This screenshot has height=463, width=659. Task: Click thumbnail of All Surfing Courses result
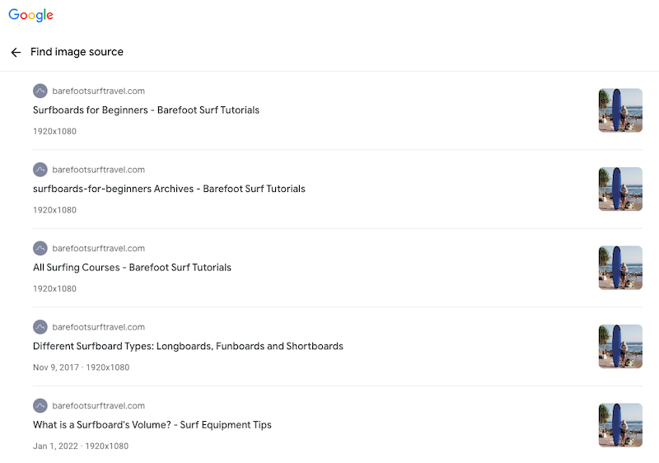(x=620, y=268)
